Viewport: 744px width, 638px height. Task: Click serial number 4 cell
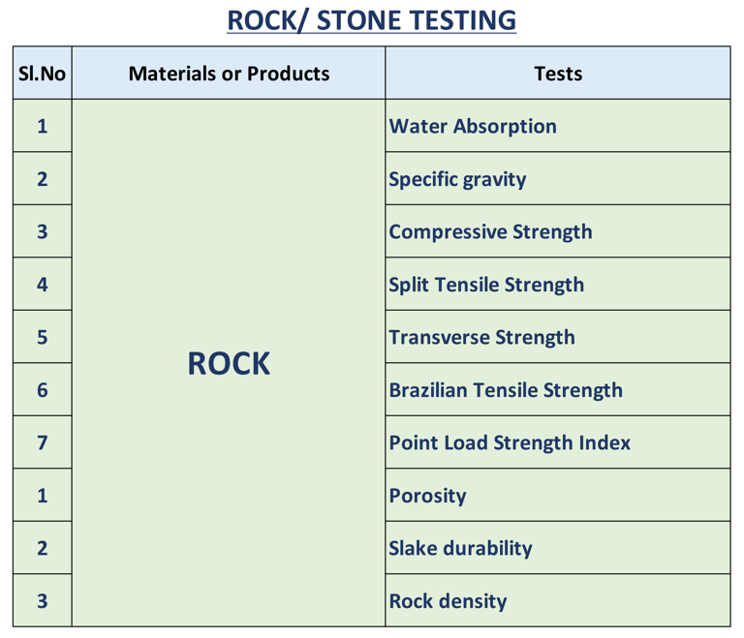42,285
